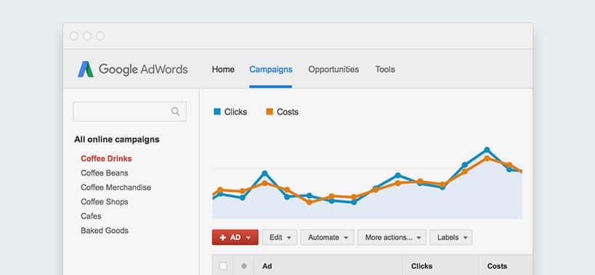The width and height of the screenshot is (595, 275).
Task: Open the Edit dropdown
Action: (280, 237)
